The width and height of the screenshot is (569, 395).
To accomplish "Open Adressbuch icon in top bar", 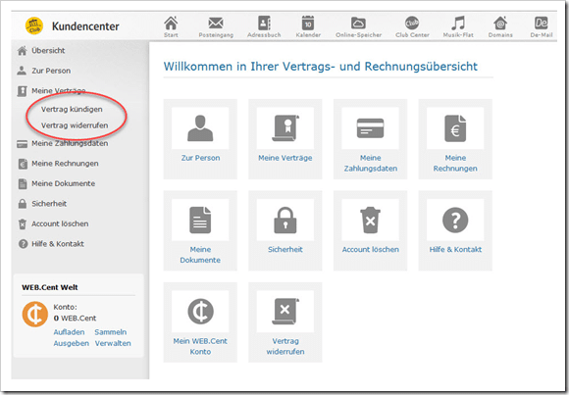I will [x=264, y=24].
